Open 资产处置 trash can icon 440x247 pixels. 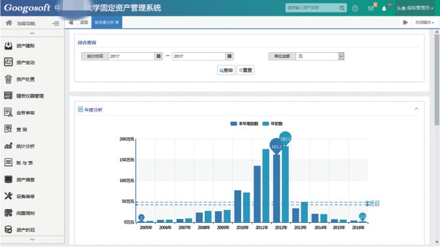click(x=8, y=79)
